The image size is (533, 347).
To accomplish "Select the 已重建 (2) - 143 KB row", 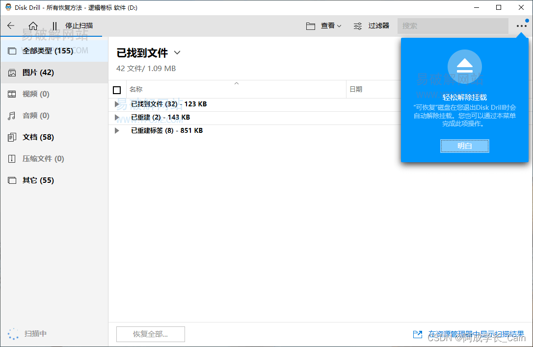I will [255, 118].
